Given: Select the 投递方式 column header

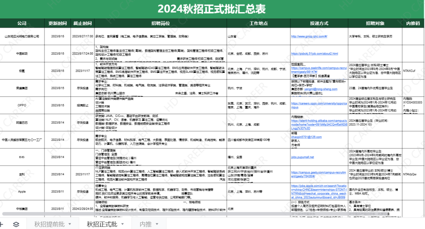Looking at the screenshot, I should (x=319, y=23).
